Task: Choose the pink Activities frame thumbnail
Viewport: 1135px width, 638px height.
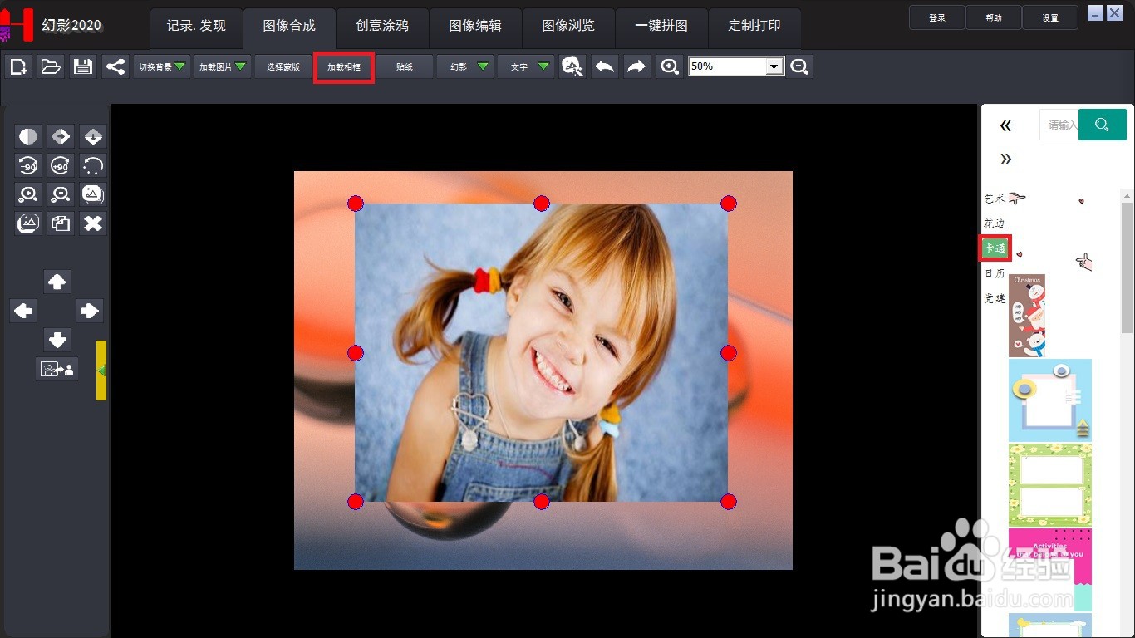Action: [x=1050, y=570]
